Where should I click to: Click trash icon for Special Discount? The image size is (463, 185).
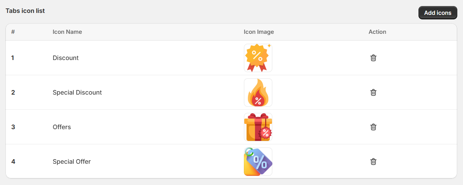click(373, 92)
